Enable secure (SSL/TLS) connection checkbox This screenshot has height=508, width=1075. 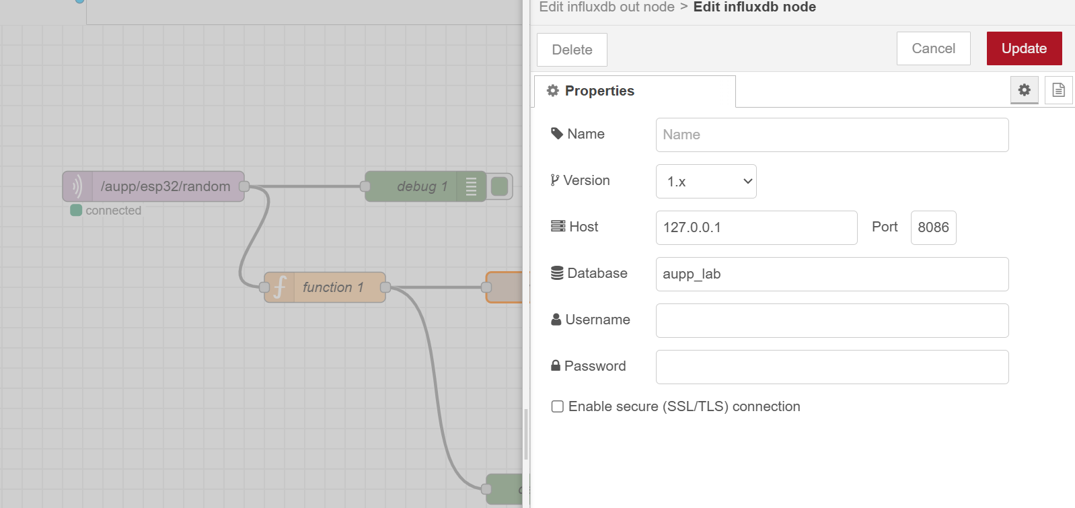(557, 406)
